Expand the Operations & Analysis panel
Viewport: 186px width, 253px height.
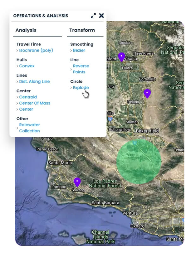point(93,15)
